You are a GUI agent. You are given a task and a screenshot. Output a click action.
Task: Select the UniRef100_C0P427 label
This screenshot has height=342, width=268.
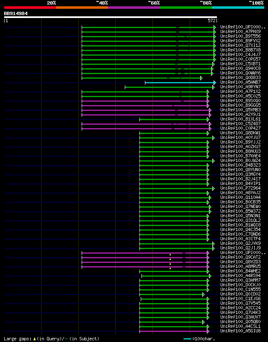coord(240,128)
